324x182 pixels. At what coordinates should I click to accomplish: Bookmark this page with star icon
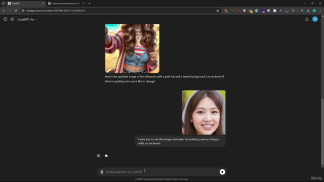(x=218, y=11)
